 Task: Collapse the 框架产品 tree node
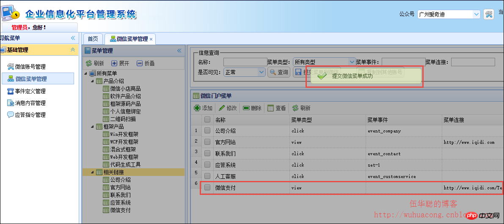point(92,127)
